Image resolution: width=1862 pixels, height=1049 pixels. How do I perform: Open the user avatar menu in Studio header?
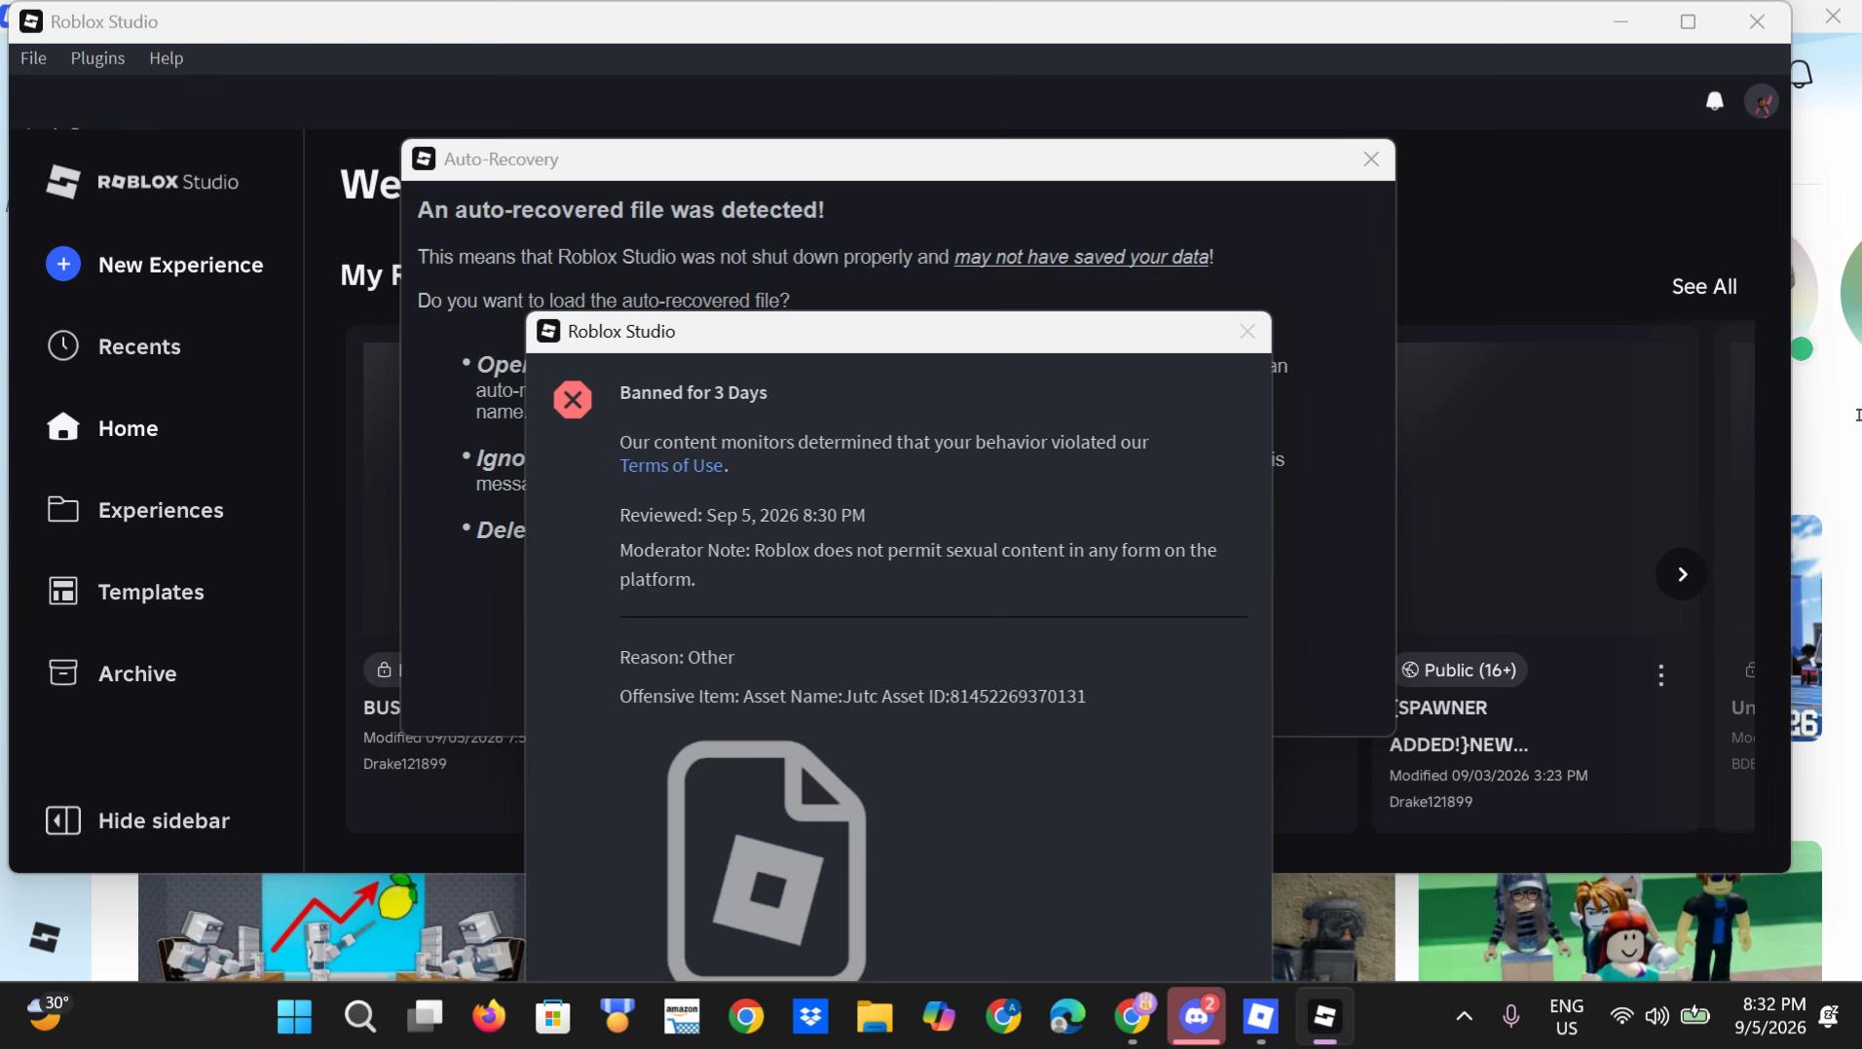pos(1761,101)
